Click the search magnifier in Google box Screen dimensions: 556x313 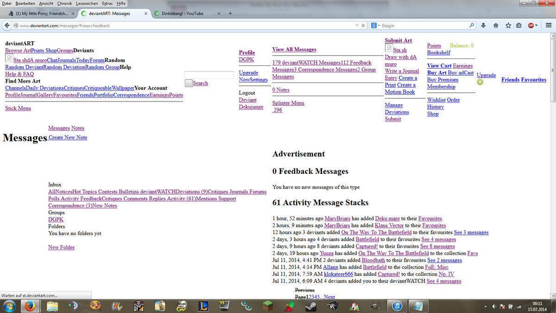tap(471, 26)
